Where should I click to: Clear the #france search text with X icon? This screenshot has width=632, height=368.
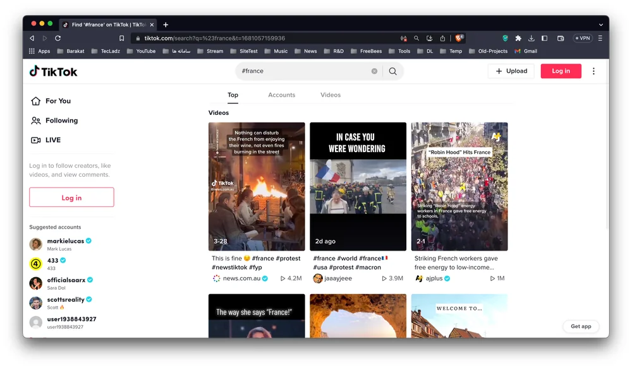click(x=374, y=71)
